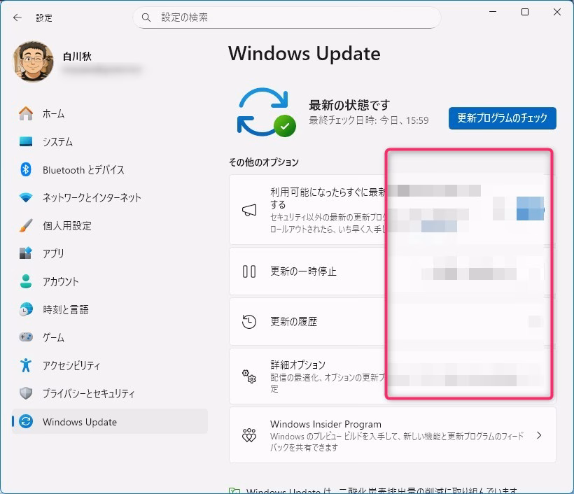Click the アクセシビリティ figure icon
The width and height of the screenshot is (574, 494).
coord(26,365)
